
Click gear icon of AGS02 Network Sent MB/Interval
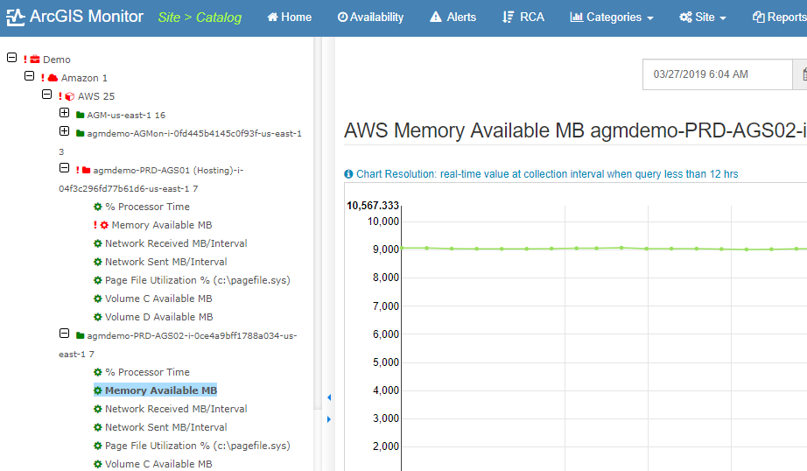click(x=98, y=427)
